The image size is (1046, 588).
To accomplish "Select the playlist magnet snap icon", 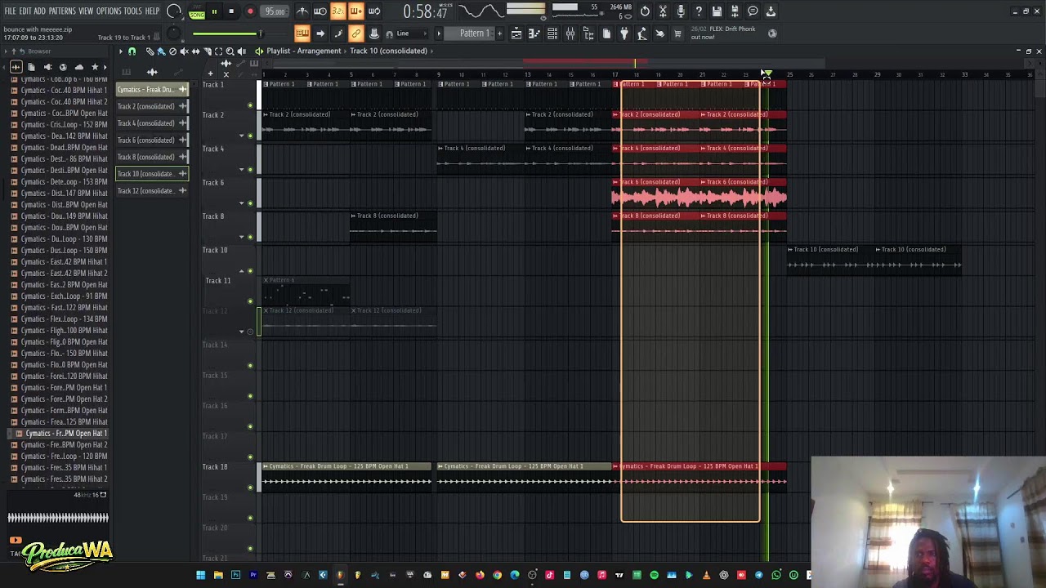I will click(132, 51).
